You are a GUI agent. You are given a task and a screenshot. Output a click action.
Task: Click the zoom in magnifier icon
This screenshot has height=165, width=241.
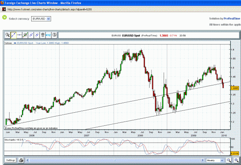236,160
